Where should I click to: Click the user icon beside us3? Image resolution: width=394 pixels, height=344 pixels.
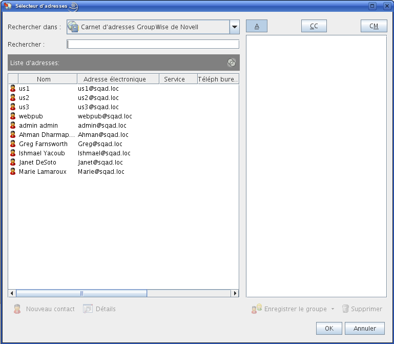(13, 107)
